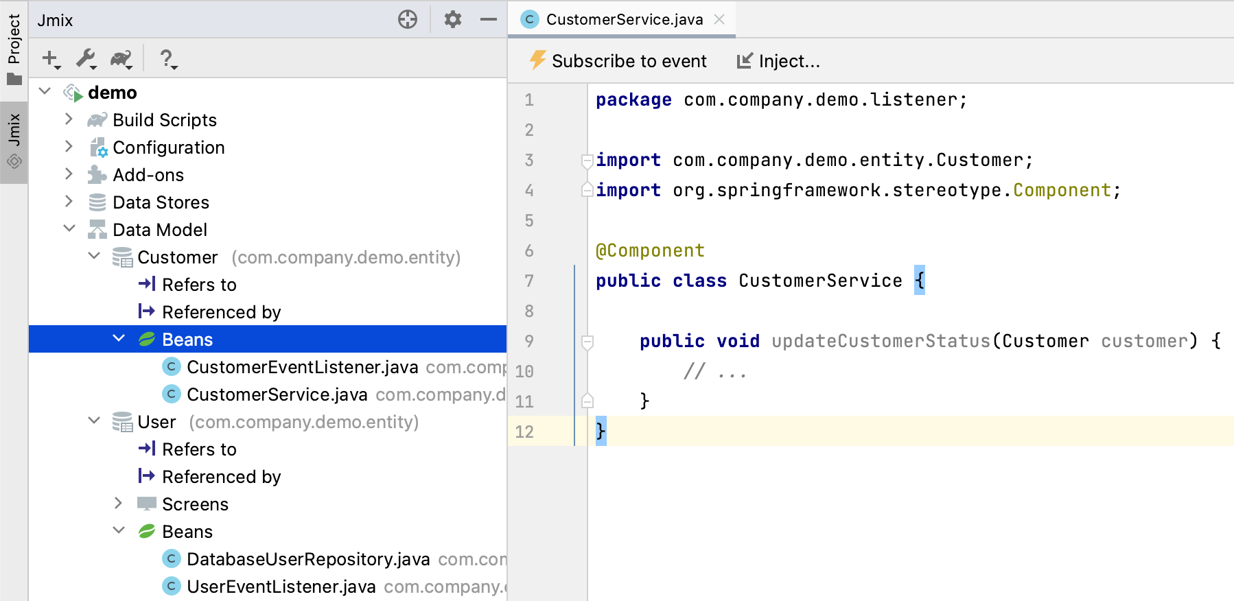This screenshot has height=601, width=1234.
Task: Open the New (plus) dropdown in Jmix toolbar
Action: click(51, 59)
